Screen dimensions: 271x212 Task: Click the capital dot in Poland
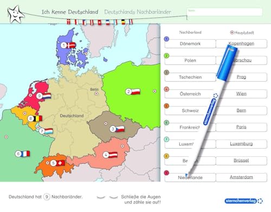[x=154, y=91]
